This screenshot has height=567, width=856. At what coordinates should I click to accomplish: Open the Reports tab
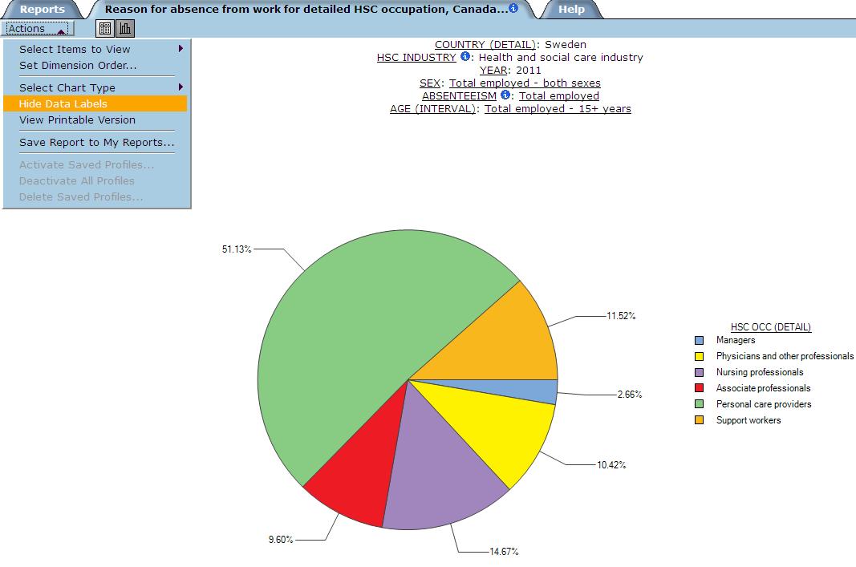click(42, 10)
